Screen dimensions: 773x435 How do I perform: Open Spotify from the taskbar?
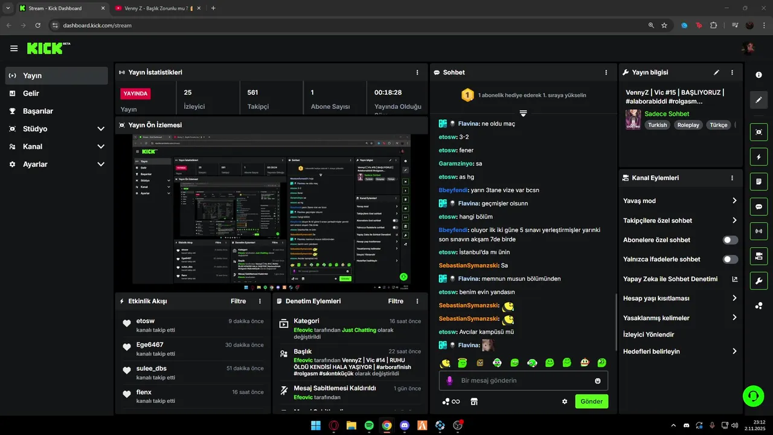(369, 425)
